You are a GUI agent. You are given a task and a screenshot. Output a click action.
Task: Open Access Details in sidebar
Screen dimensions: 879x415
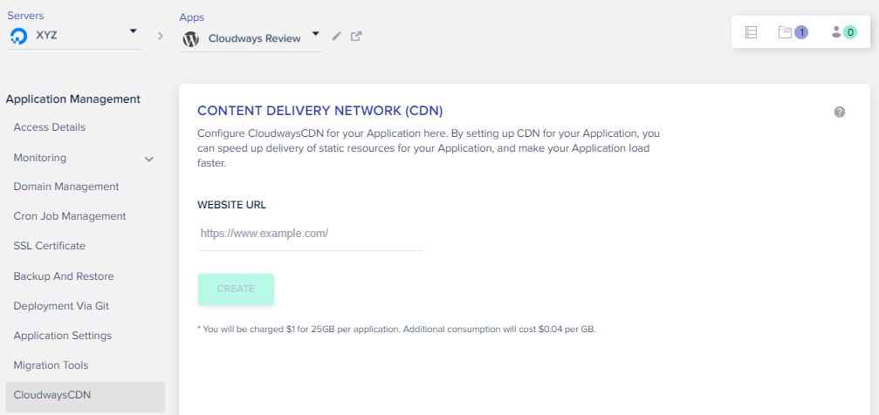coord(50,127)
